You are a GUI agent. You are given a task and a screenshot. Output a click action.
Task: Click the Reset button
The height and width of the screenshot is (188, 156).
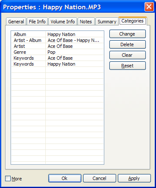128,66
